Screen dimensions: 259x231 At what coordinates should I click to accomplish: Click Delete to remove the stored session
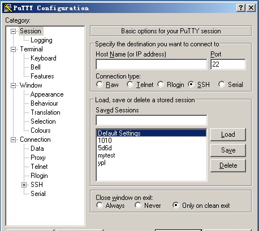coord(228,165)
